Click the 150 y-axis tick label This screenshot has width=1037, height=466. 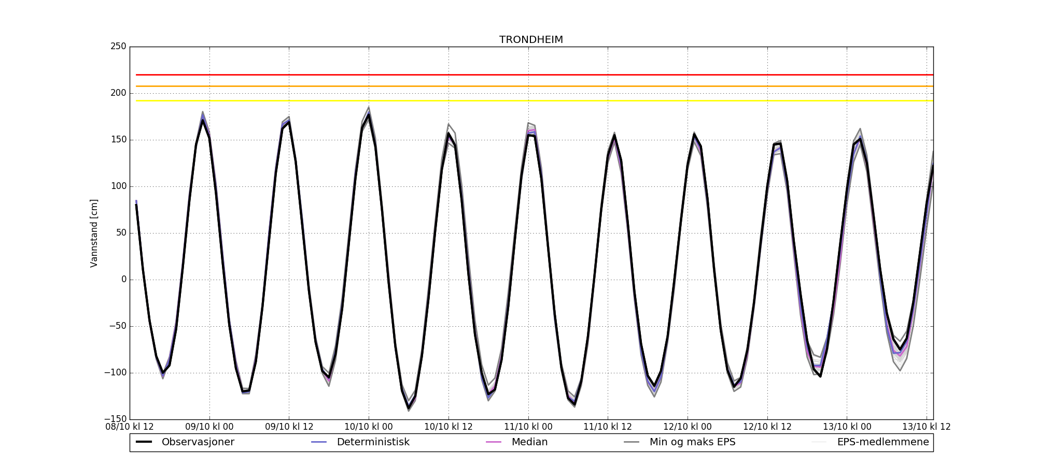[118, 140]
